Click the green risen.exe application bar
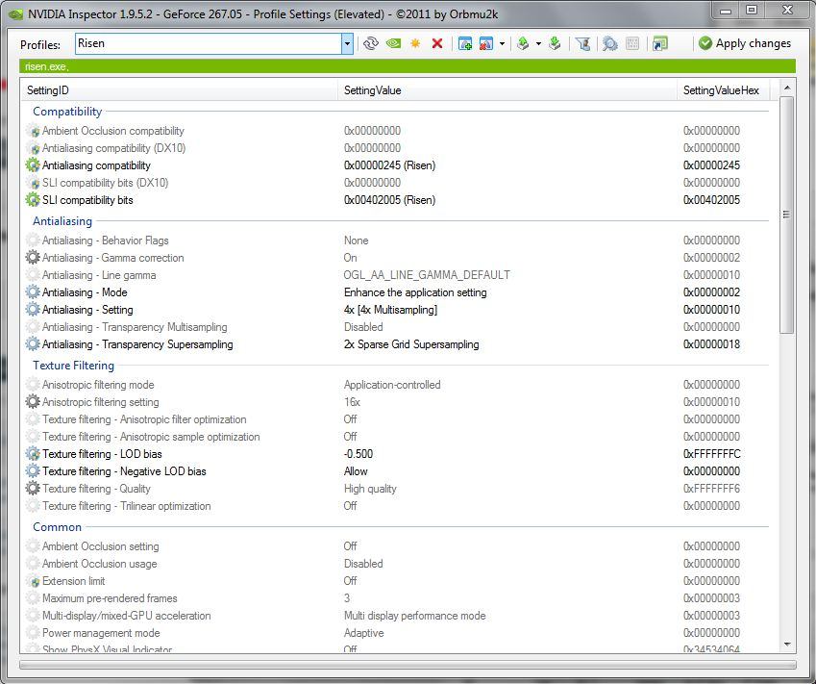The height and width of the screenshot is (684, 816). click(408, 66)
